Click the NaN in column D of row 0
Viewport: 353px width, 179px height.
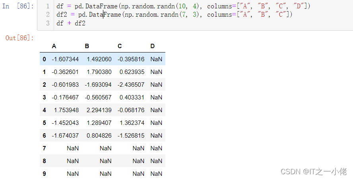coord(156,59)
